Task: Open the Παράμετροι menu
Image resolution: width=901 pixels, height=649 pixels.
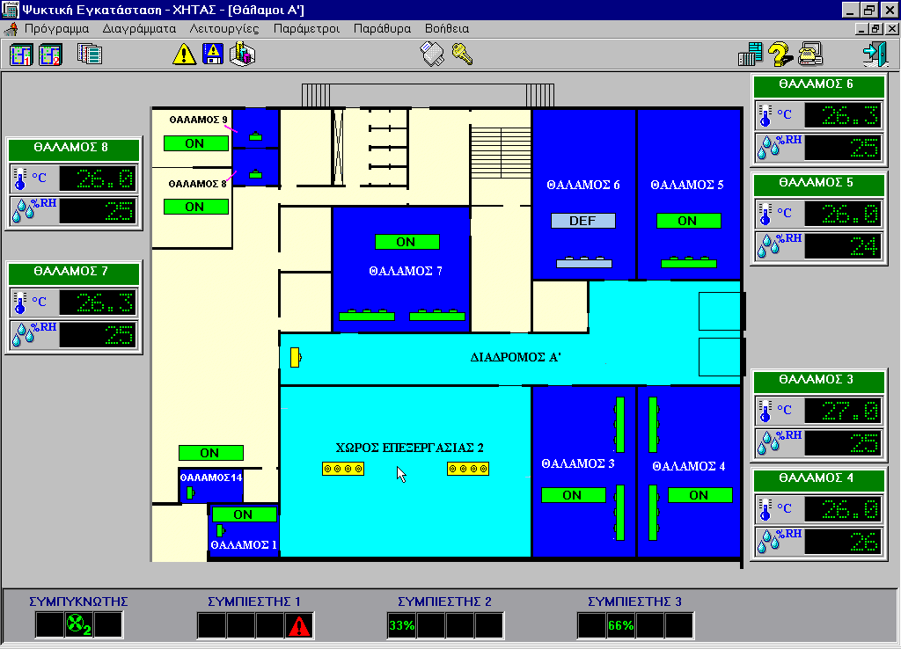Action: tap(306, 28)
